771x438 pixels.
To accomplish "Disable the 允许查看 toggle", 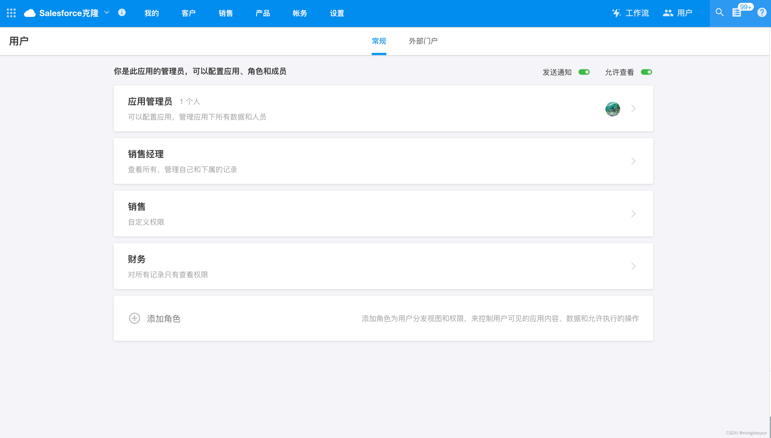I will coord(646,72).
